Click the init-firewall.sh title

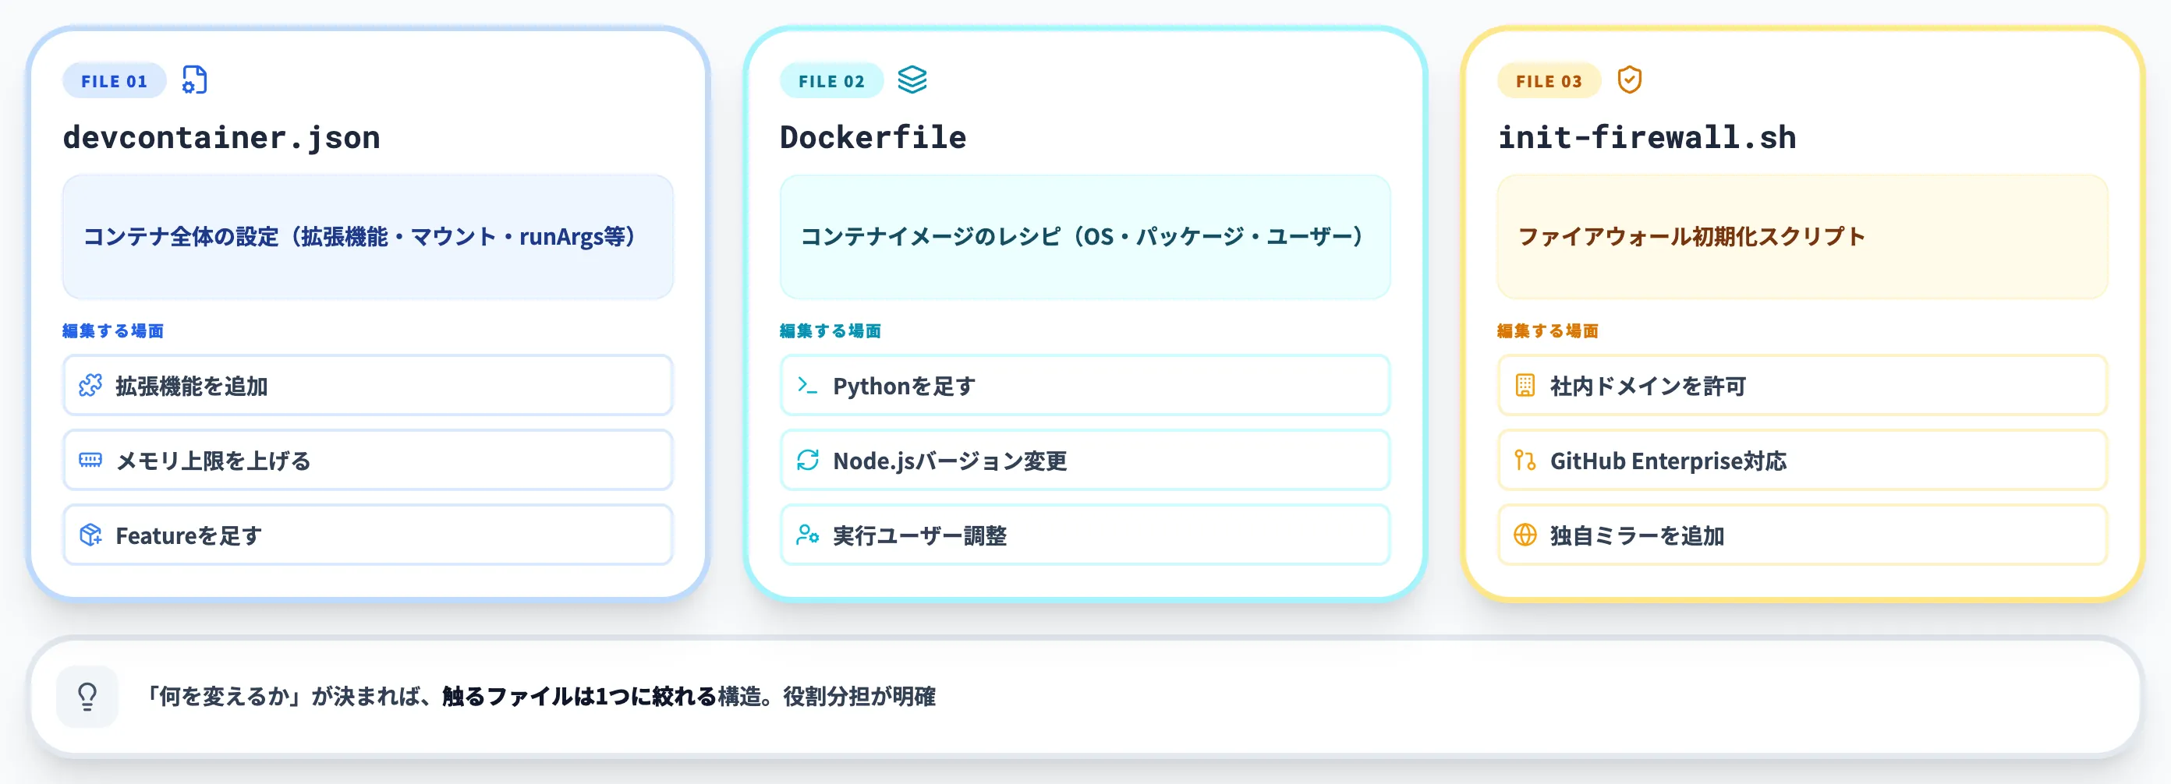(1647, 137)
